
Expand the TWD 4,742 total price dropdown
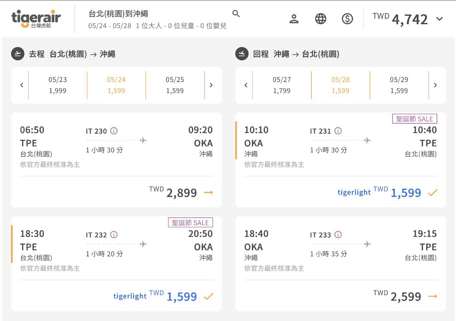(x=439, y=19)
